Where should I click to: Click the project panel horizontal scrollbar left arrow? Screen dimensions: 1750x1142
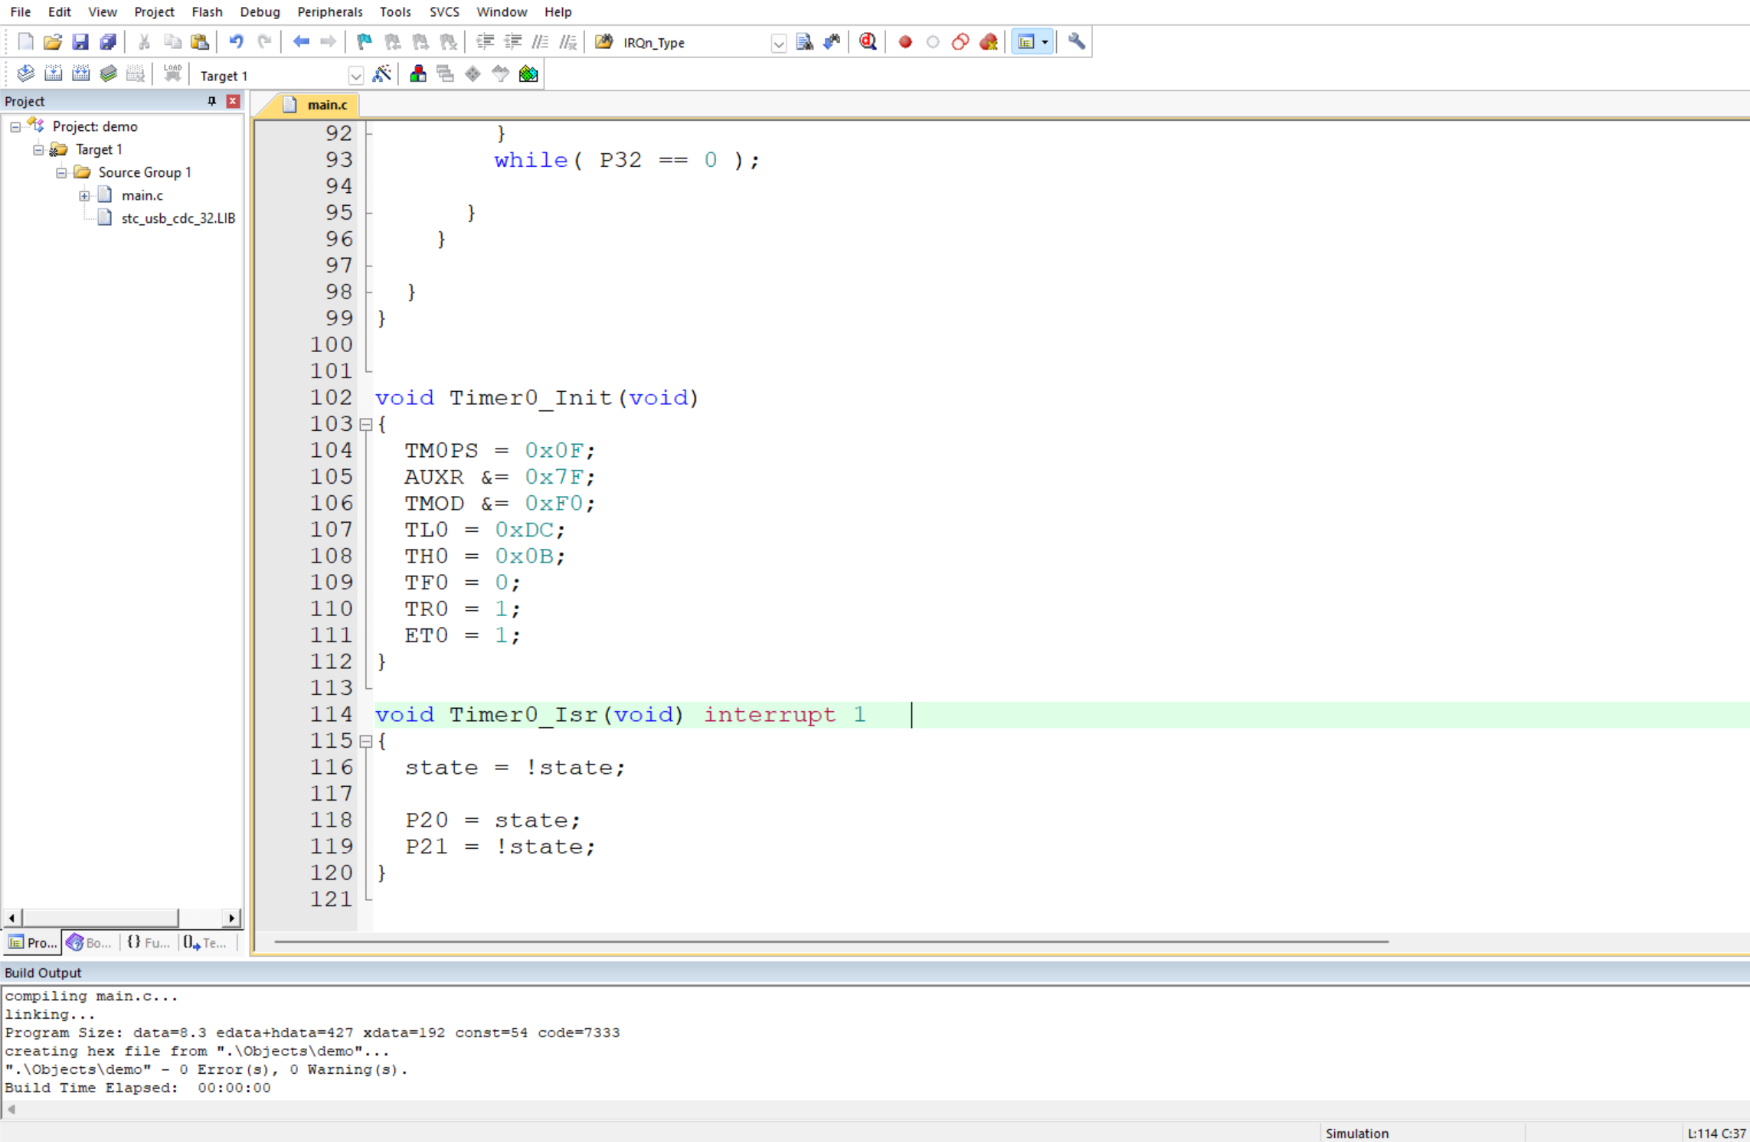[11, 918]
